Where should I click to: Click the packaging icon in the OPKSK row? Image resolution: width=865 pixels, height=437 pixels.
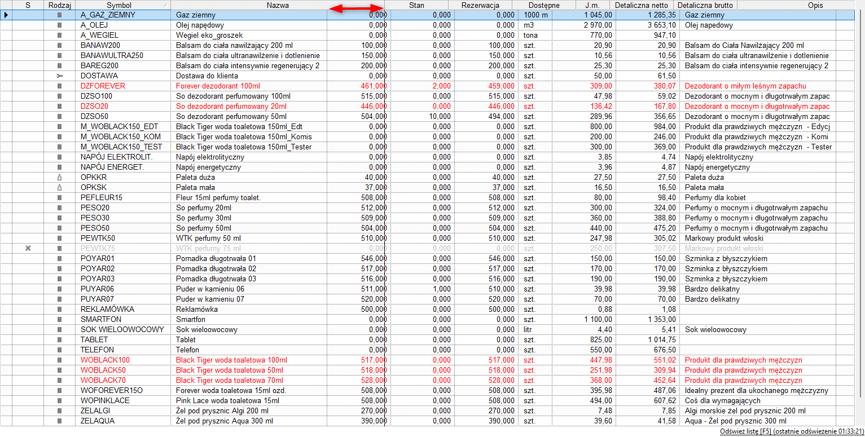(59, 187)
